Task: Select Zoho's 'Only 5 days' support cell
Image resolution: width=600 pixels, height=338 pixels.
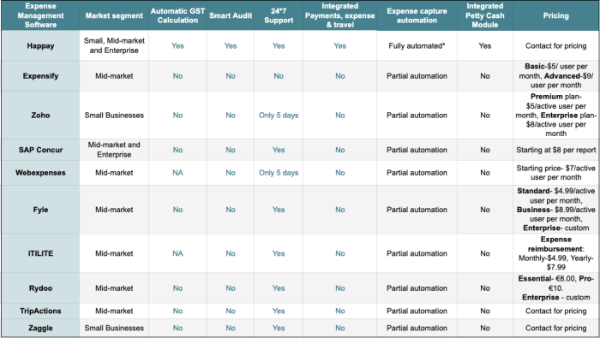Action: 279,116
